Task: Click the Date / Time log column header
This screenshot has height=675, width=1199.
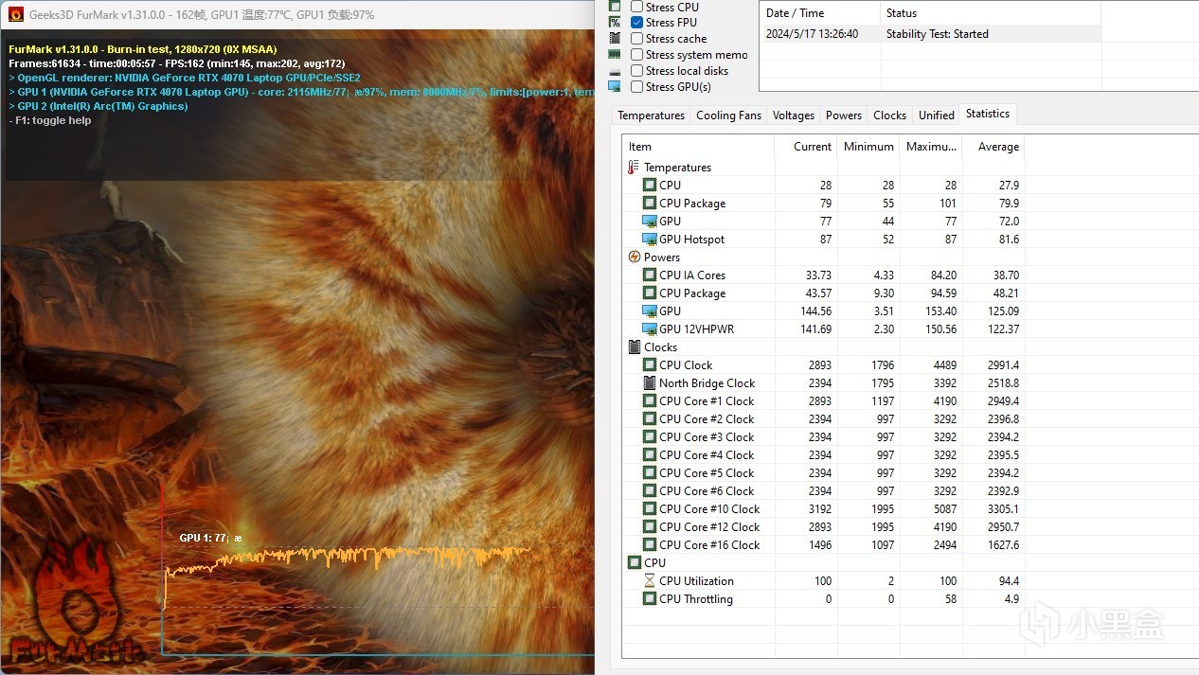Action: pyautogui.click(x=820, y=13)
